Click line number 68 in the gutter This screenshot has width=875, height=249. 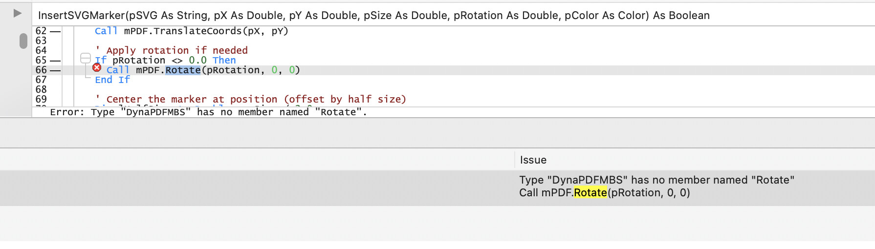(x=41, y=90)
